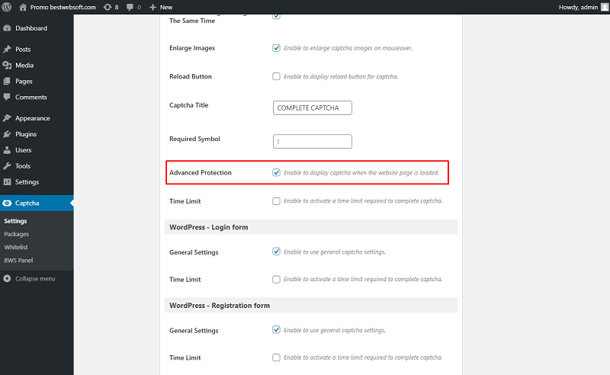Click the WordPress - Login form section header
Viewport: 610px width, 375px height.
click(311, 227)
